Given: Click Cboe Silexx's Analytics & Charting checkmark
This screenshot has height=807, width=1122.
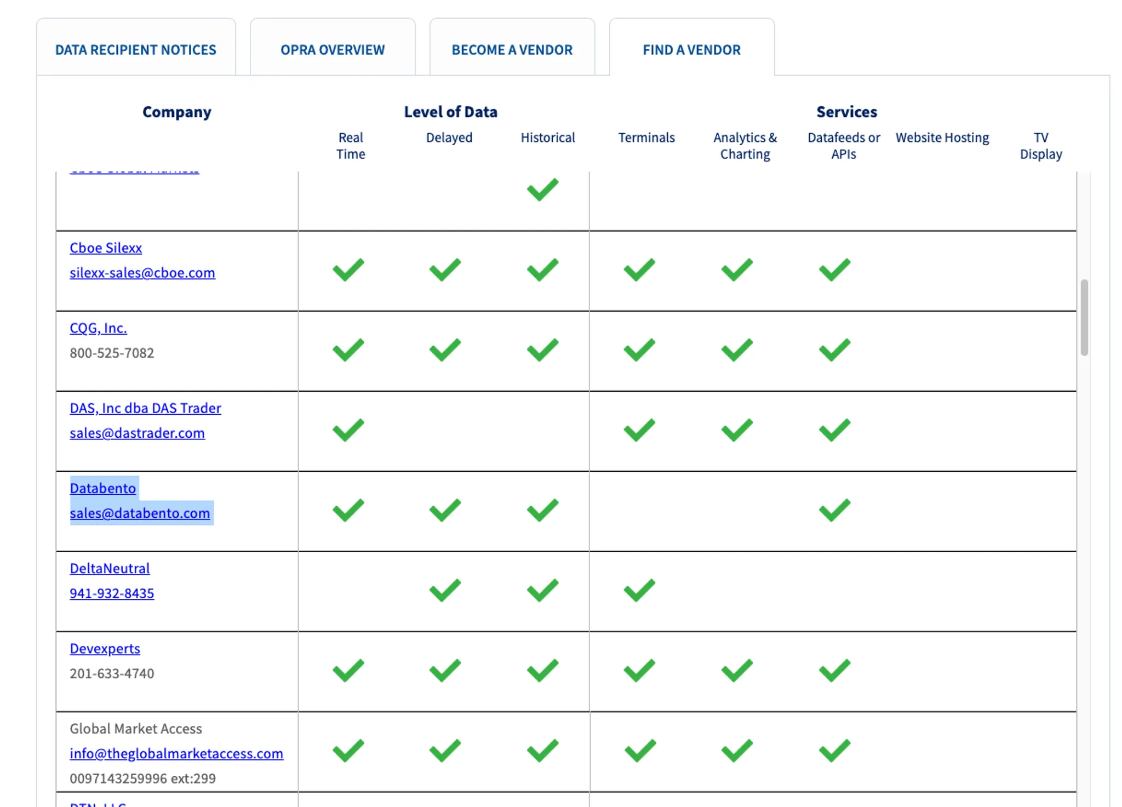Looking at the screenshot, I should pyautogui.click(x=737, y=270).
